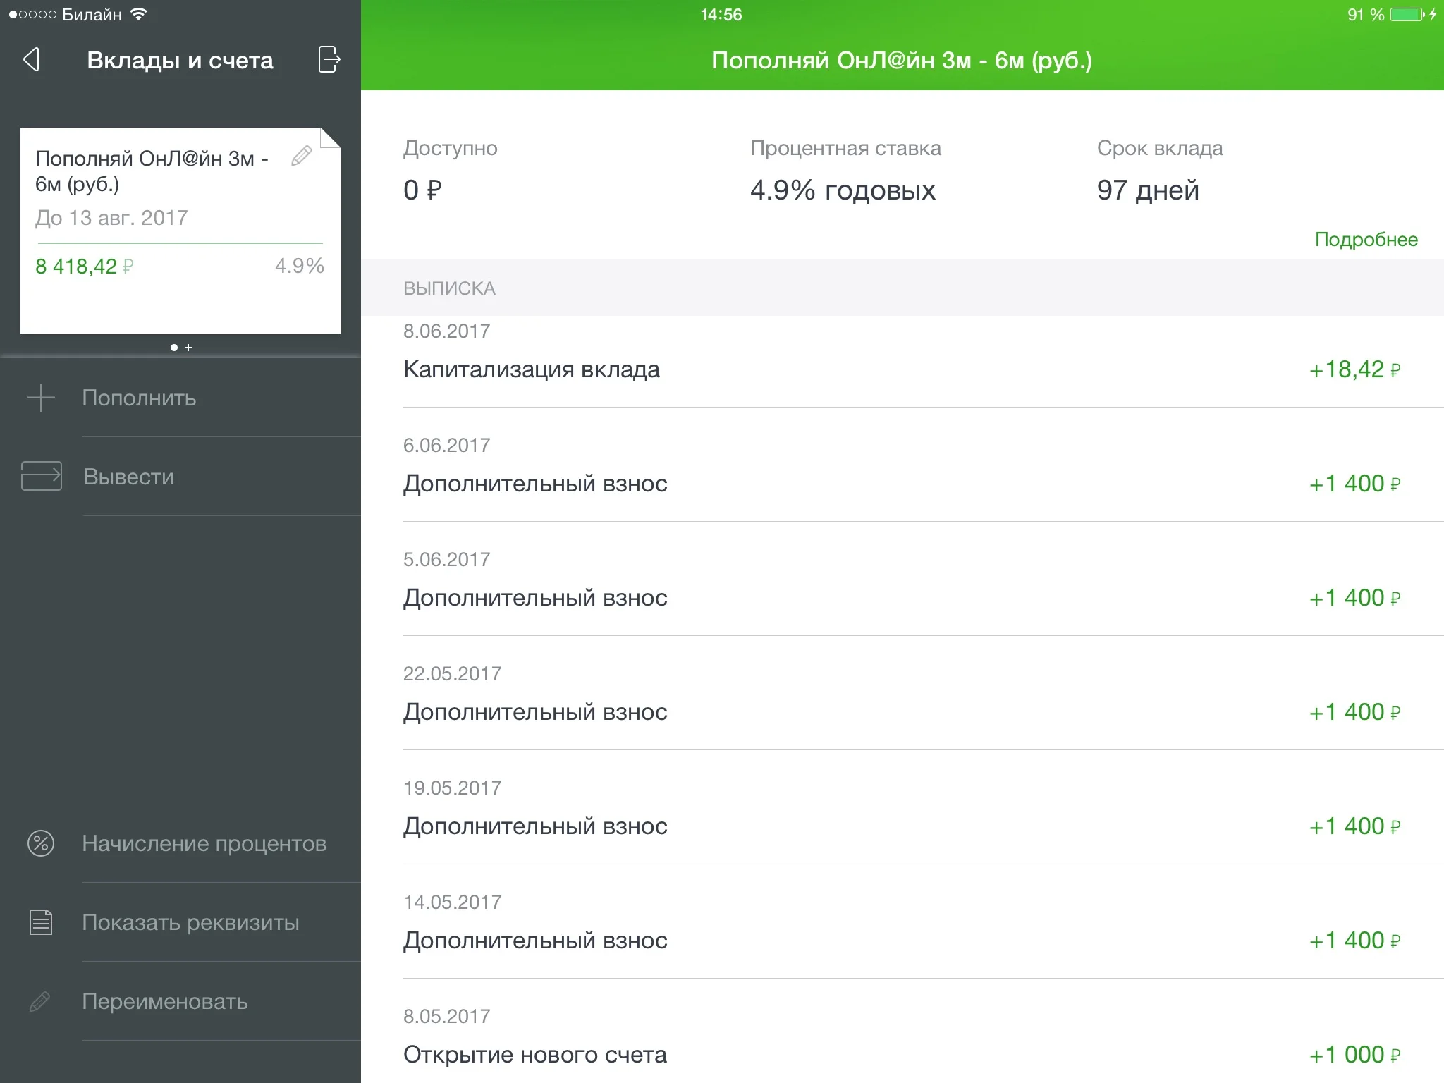Tap the plus icon for Пополнить

41,398
